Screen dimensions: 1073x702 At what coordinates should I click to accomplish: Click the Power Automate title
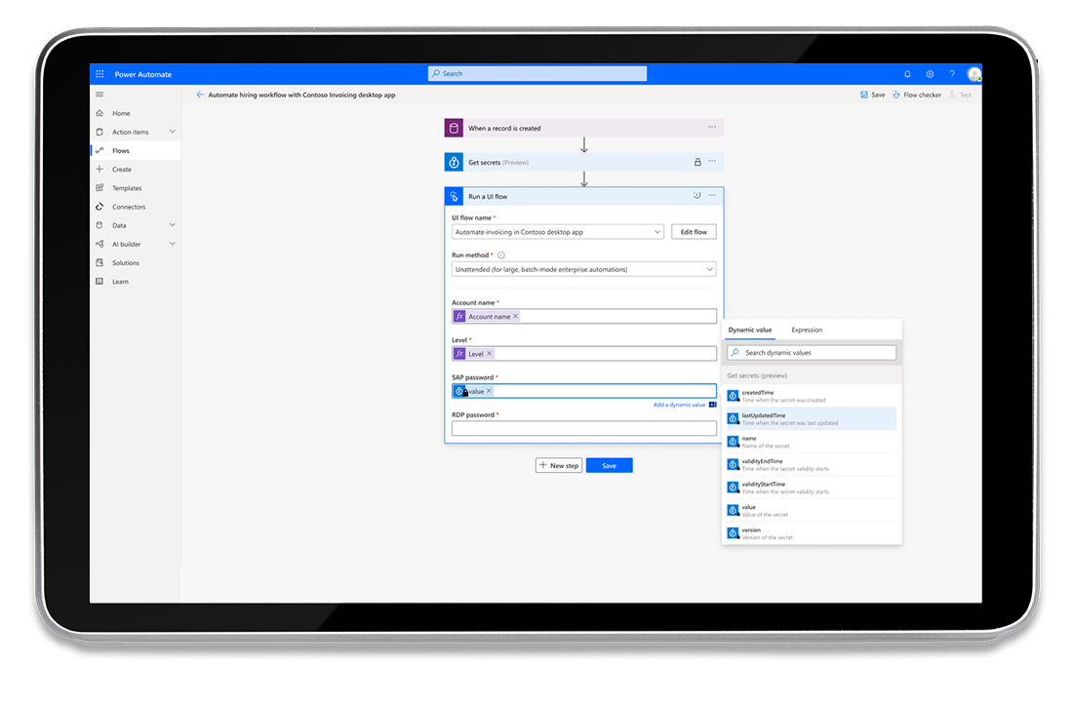coord(143,74)
